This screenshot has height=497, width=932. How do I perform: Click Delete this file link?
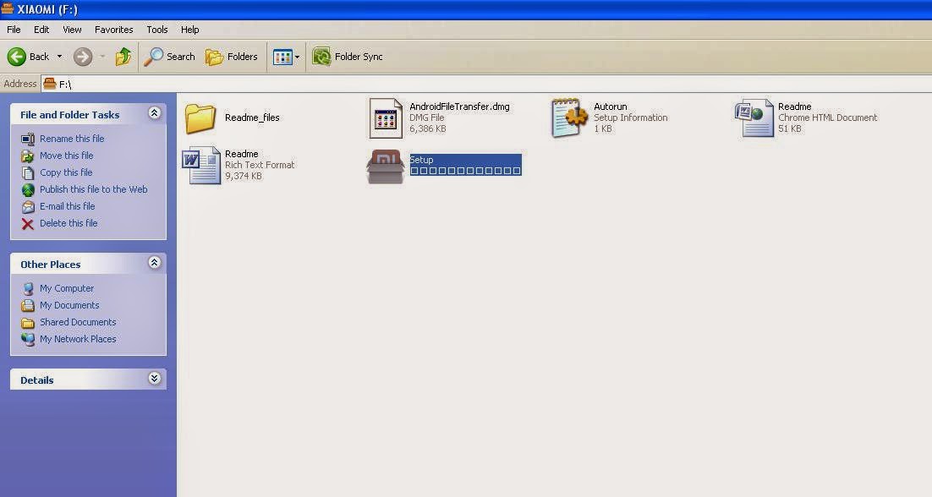point(69,222)
